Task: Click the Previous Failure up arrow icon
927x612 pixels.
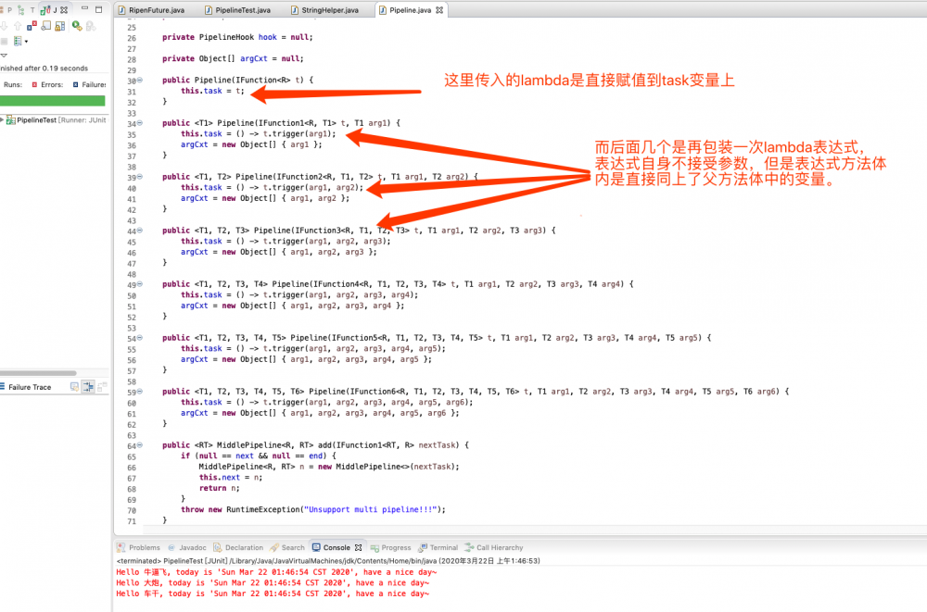Action: (18, 26)
